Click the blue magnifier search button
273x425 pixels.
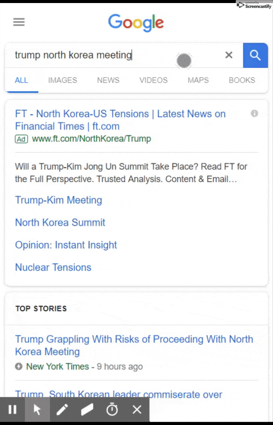(255, 55)
